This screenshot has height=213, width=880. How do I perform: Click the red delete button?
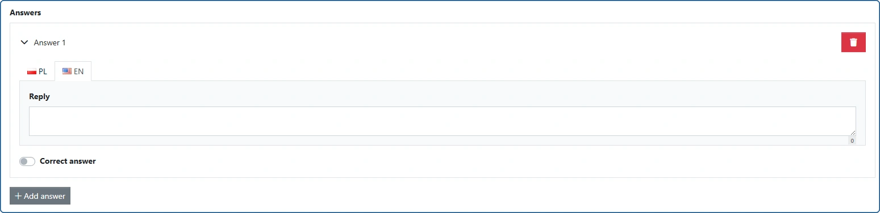(x=853, y=42)
